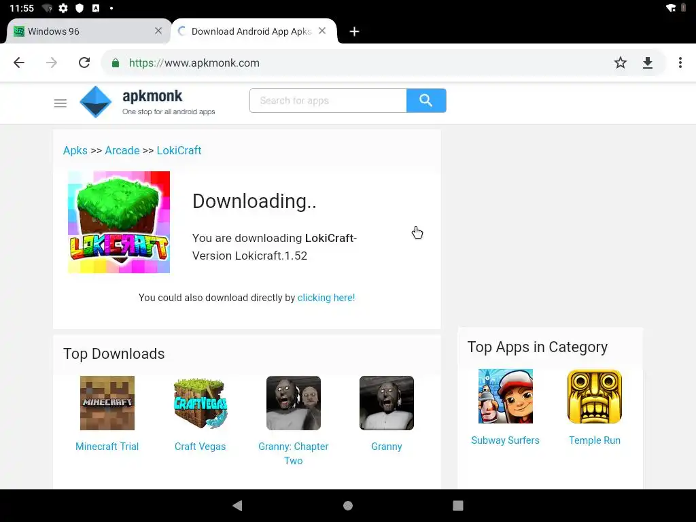Screen dimensions: 696x522
Task: Open the LokiCraft breadcrumb link
Action: click(x=179, y=150)
